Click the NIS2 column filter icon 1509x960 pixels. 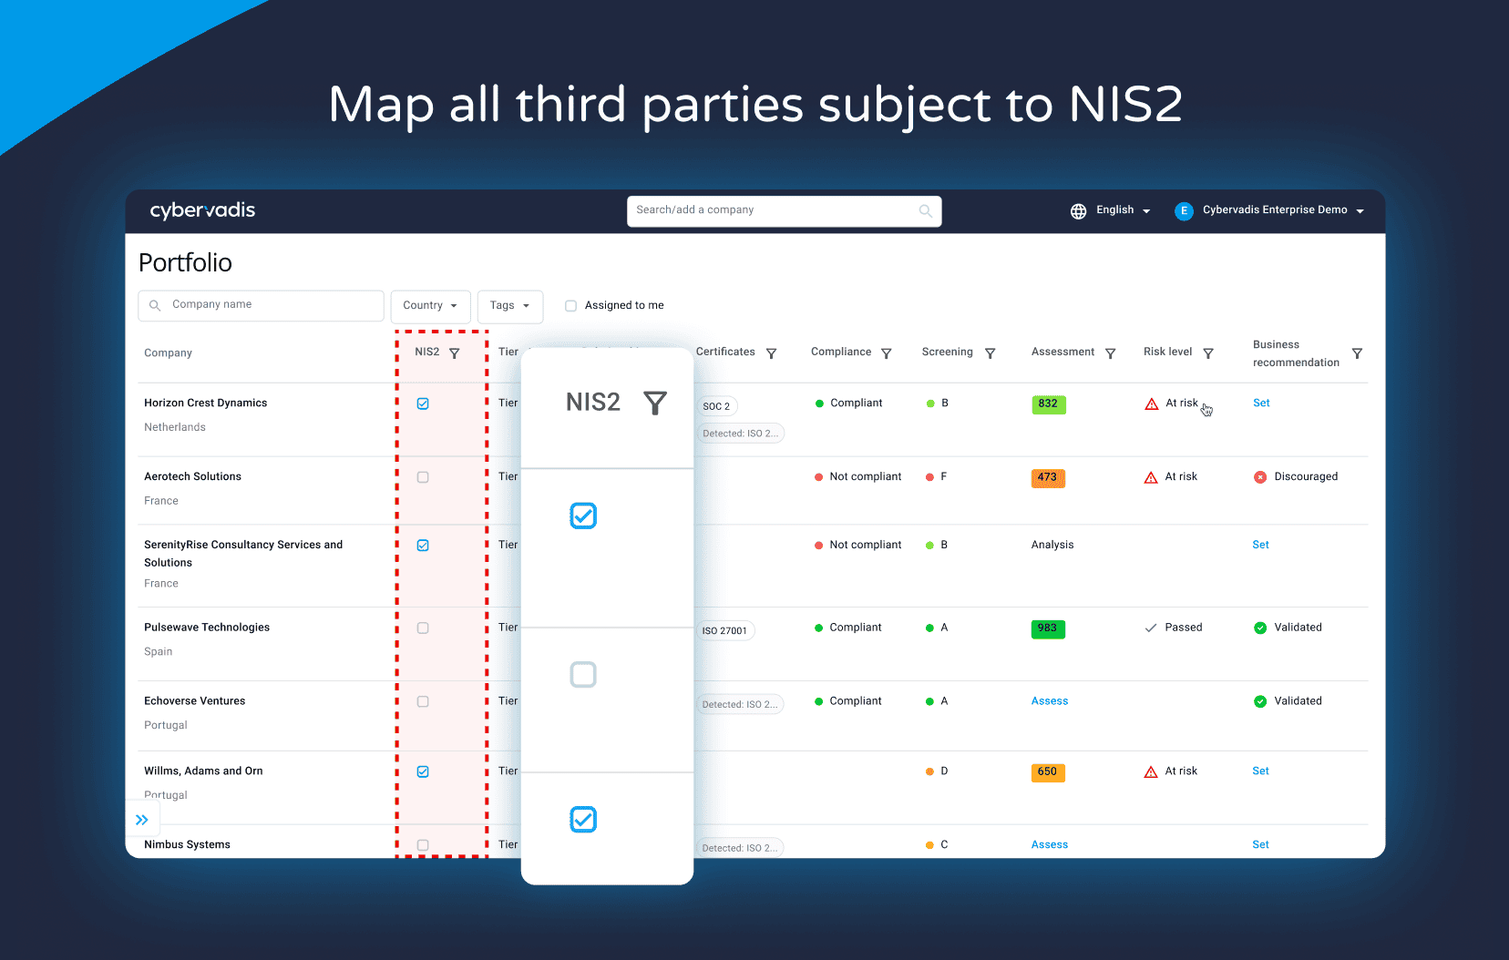(454, 353)
